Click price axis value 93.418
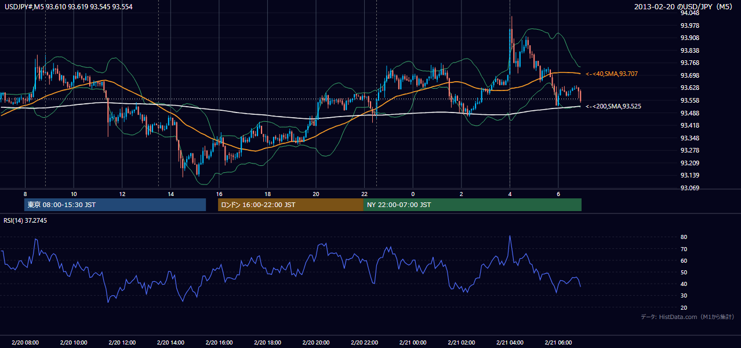The image size is (741, 348). 690,126
